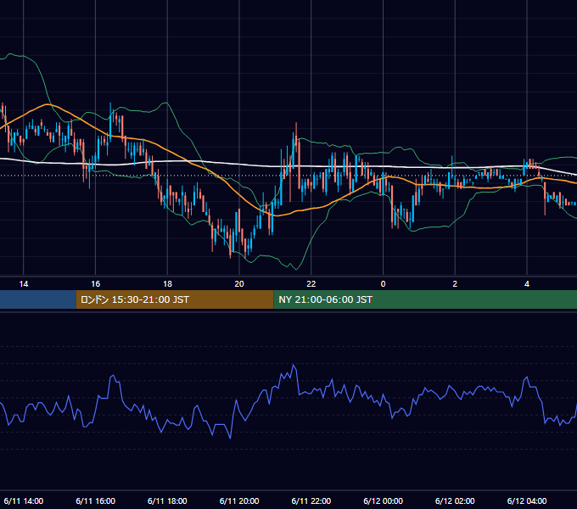
Task: Click the 6/11 20:00 date label
Action: (x=239, y=501)
